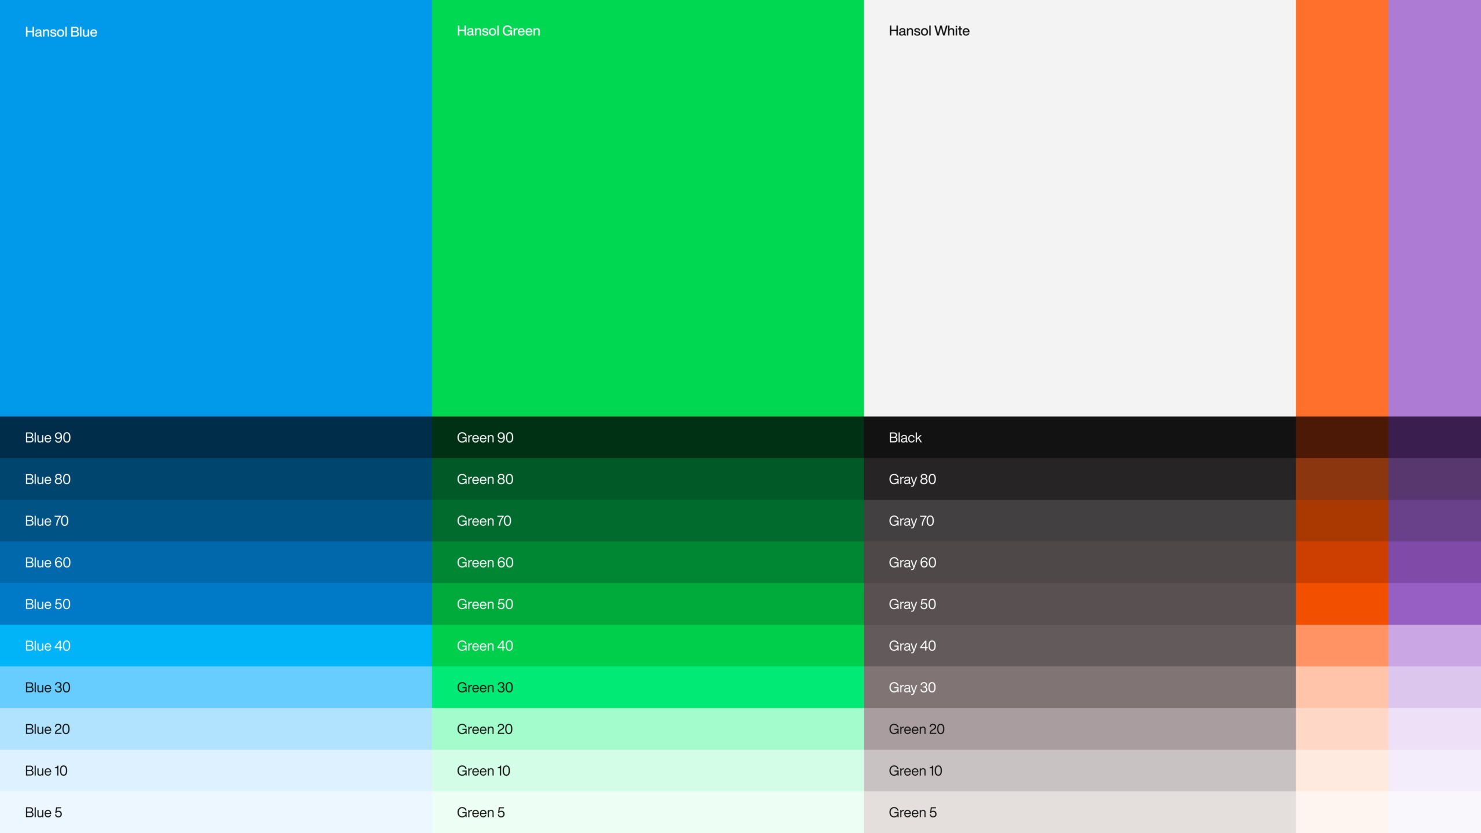The width and height of the screenshot is (1481, 833).
Task: Select the Gray 80 swatch
Action: pyautogui.click(x=1079, y=479)
